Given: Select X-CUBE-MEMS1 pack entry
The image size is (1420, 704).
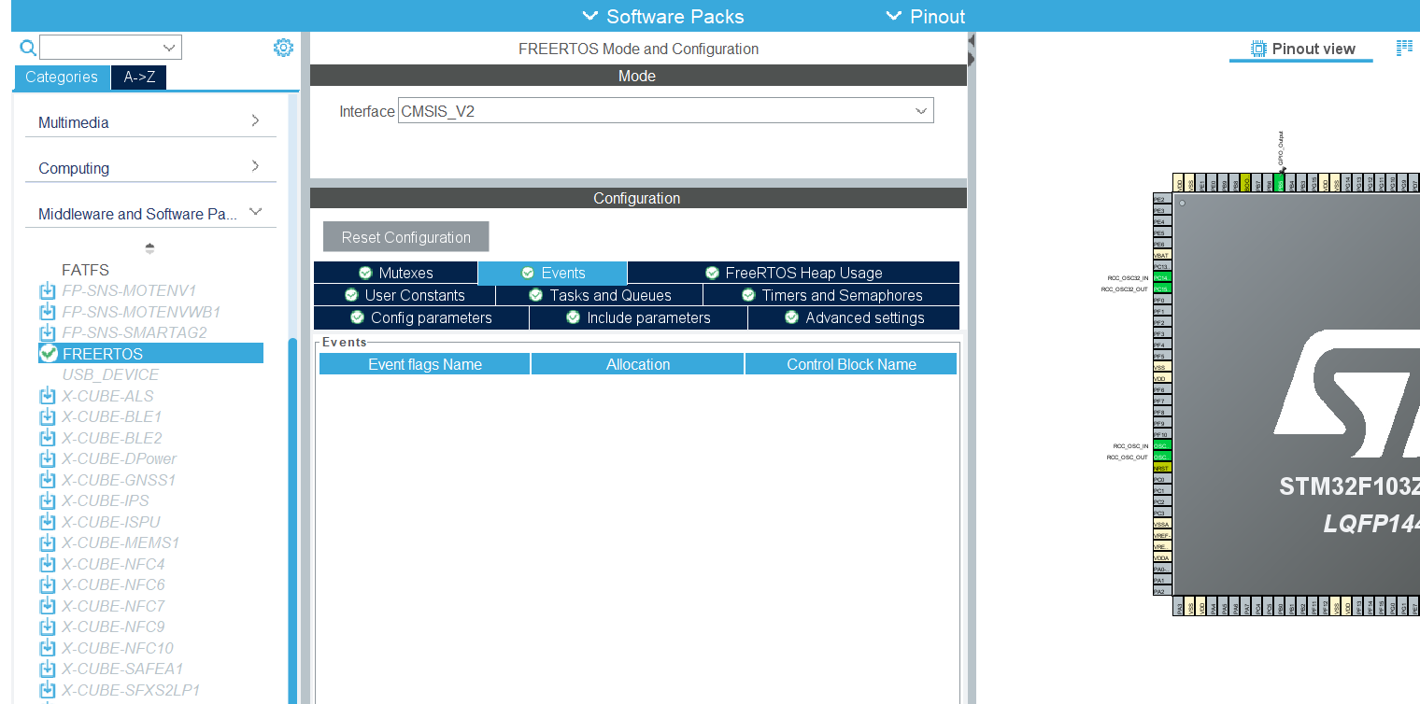Looking at the screenshot, I should tap(121, 542).
